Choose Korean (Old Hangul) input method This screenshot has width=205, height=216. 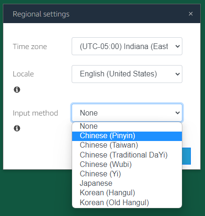coord(127,203)
